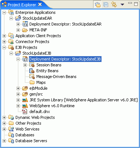This screenshot has width=140, height=148.
Task: Click the StockUpdateEAR project icon
Action: pyautogui.click(x=18, y=18)
